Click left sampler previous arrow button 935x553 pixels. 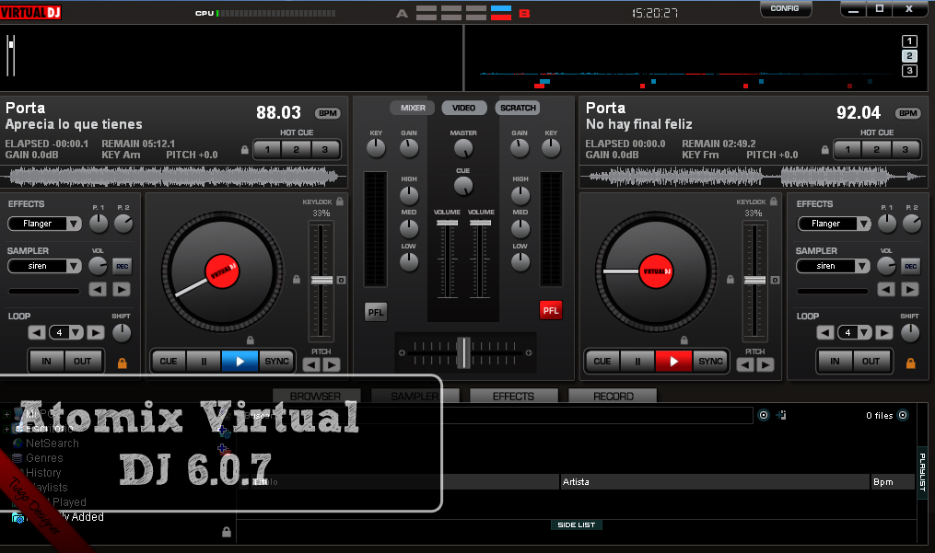(x=98, y=290)
